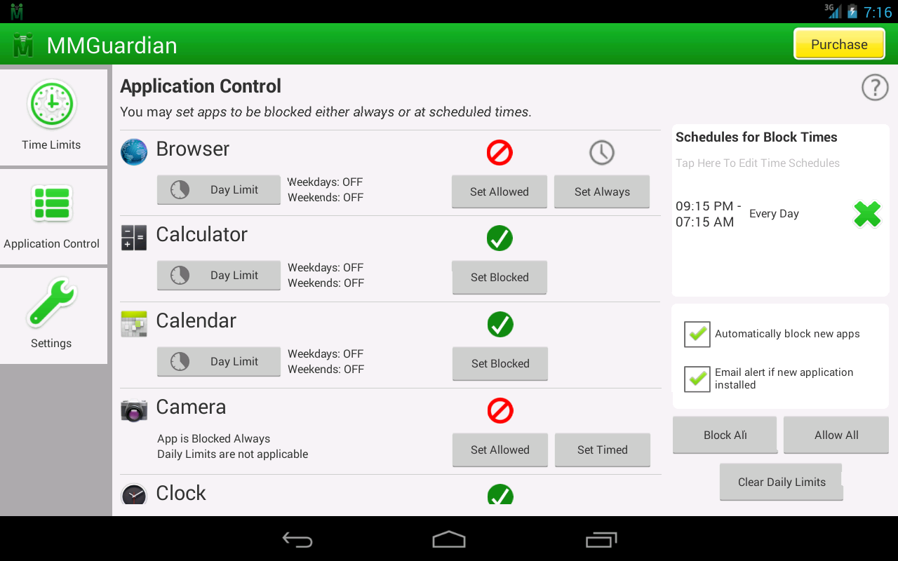This screenshot has height=561, width=898.
Task: Click the clock schedule icon beside Browser
Action: point(601,152)
